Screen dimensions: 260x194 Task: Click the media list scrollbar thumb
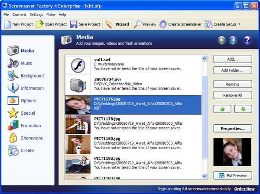(x=205, y=117)
